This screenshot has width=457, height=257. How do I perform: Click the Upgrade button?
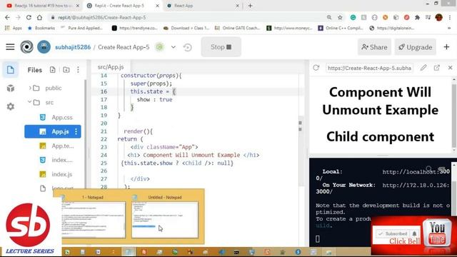(x=416, y=47)
